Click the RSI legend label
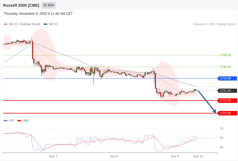 [x=11, y=120]
